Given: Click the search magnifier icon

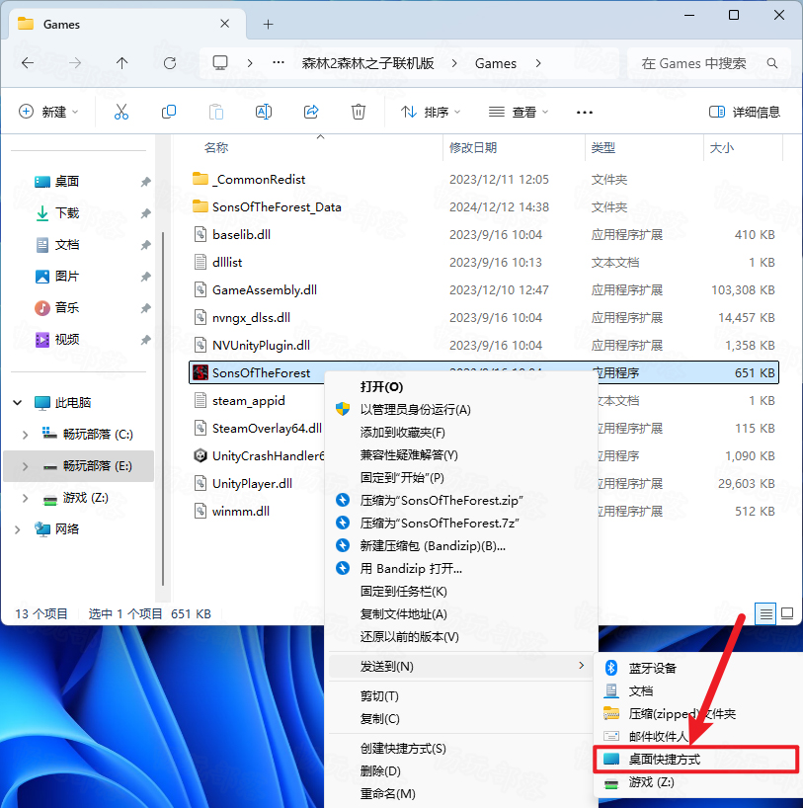Looking at the screenshot, I should (x=771, y=63).
